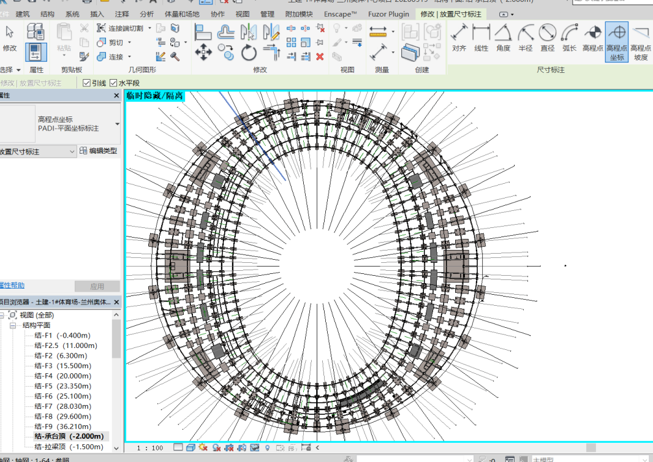The width and height of the screenshot is (653, 462).
Task: Select the Spot Slope (高程点坡度) tool
Action: pyautogui.click(x=641, y=42)
